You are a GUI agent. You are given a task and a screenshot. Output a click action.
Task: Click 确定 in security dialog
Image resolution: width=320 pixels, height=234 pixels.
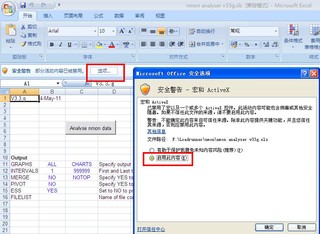coord(269,227)
